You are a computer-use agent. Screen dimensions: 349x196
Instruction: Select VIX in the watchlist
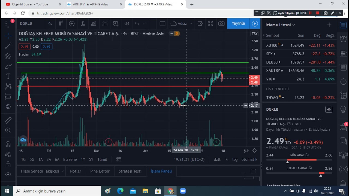pos(299,79)
